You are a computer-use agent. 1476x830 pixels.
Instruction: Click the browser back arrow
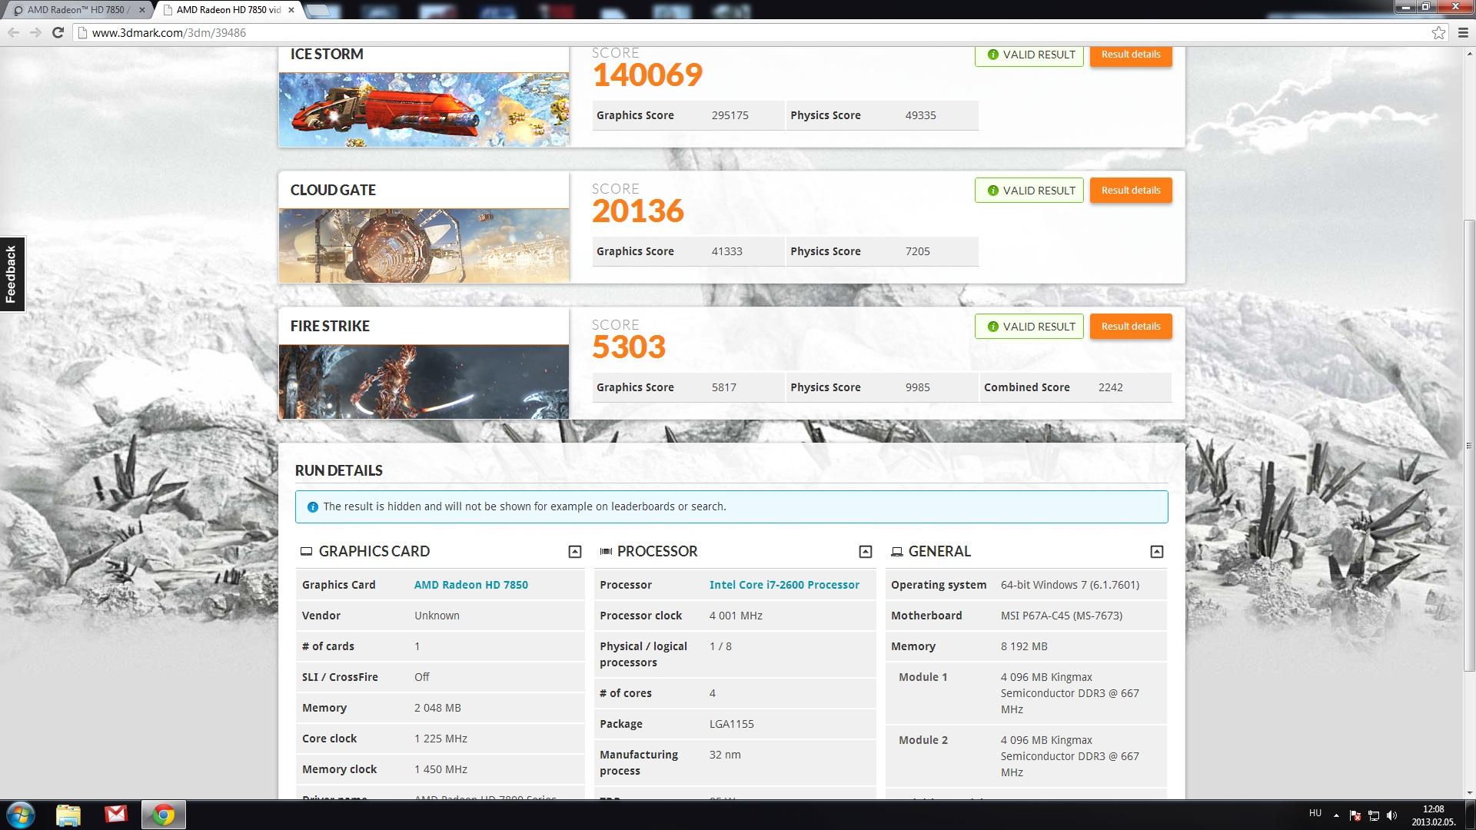click(13, 32)
